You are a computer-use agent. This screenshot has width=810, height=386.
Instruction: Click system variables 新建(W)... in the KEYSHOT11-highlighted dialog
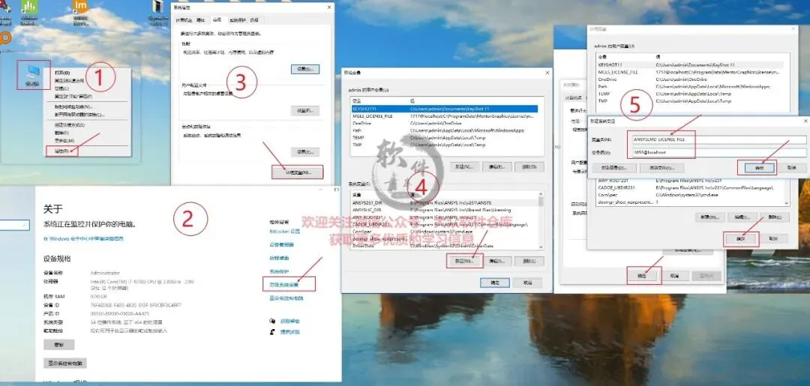tap(464, 261)
